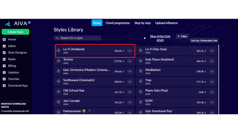
Task: Play the Jazz Lounge style preview
Action: tap(59, 102)
